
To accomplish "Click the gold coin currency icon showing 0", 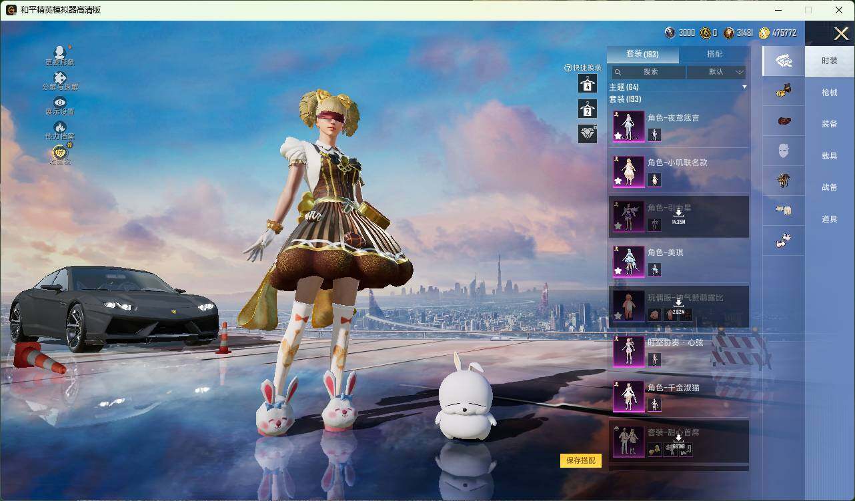I will [705, 33].
